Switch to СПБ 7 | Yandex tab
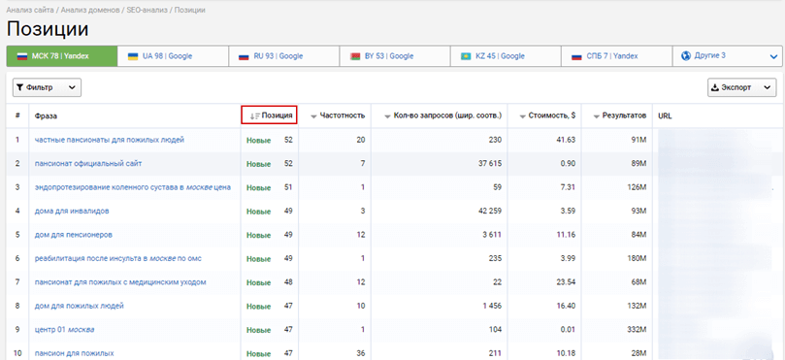 [x=616, y=56]
